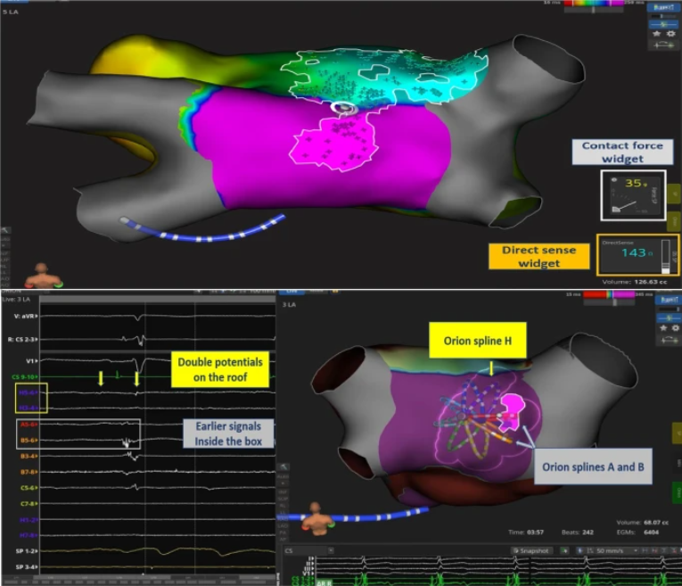This screenshot has width=682, height=586.
Task: Click the Live: 3 LA label
Action: click(16, 300)
